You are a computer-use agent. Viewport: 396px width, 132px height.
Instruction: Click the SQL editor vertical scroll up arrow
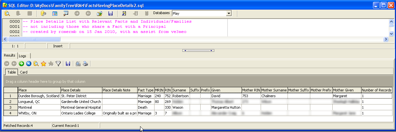391,21
